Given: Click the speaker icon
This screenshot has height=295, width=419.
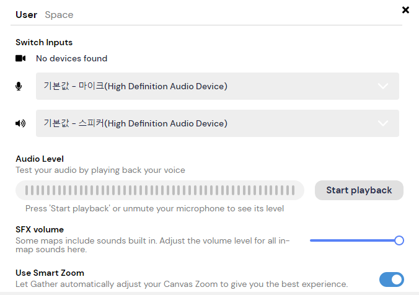Looking at the screenshot, I should pos(20,123).
